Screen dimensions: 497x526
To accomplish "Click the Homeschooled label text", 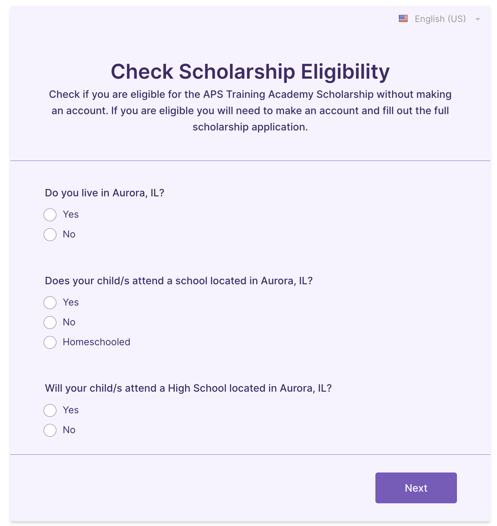I will pyautogui.click(x=96, y=342).
